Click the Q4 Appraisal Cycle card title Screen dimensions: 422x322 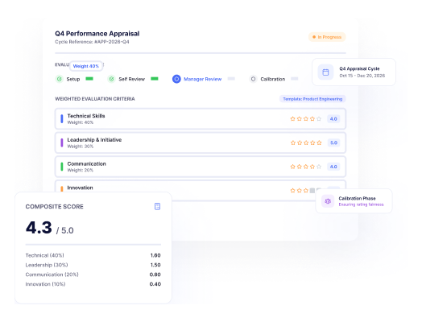click(359, 68)
